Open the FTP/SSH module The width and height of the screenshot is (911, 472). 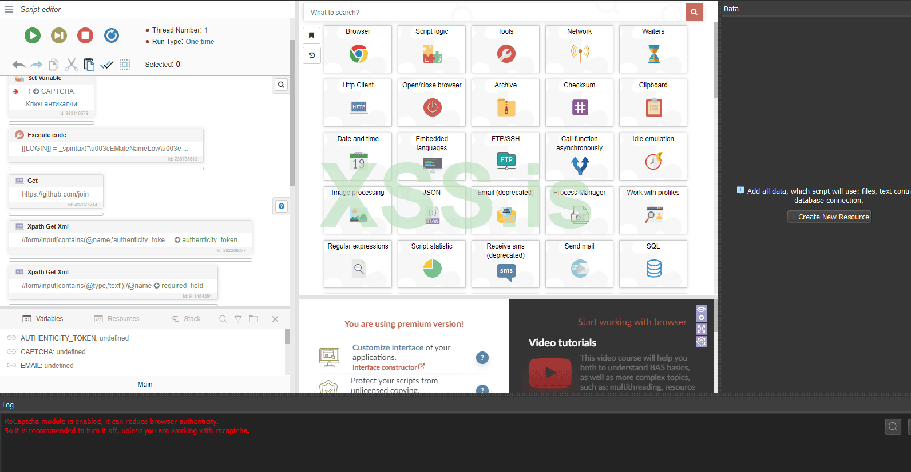click(x=506, y=157)
